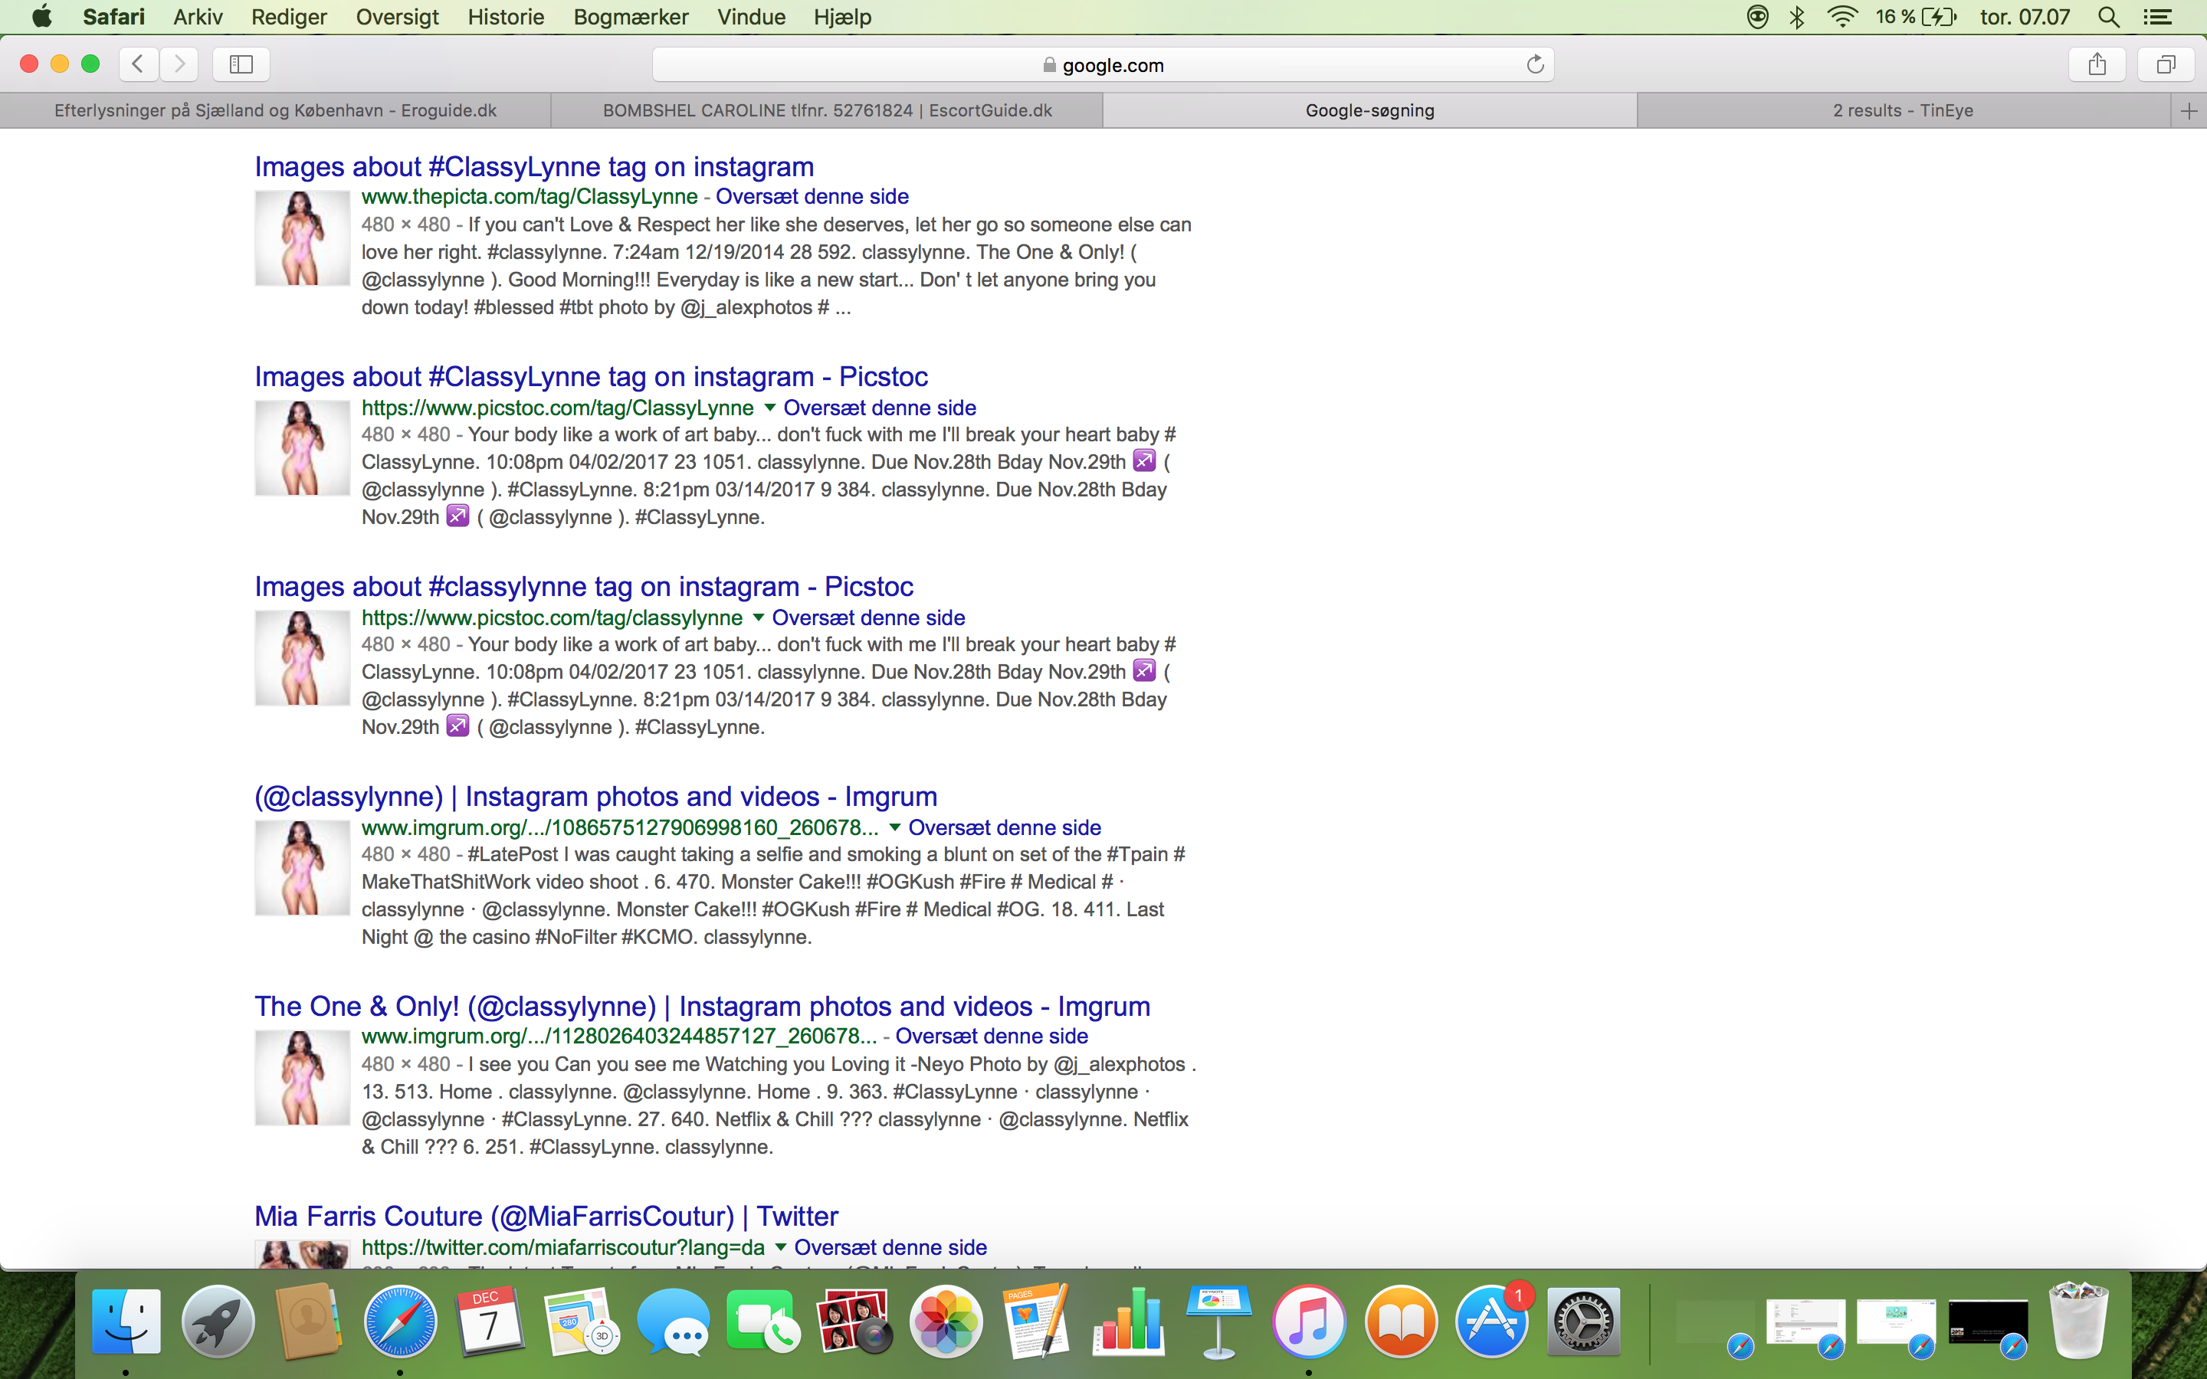Viewport: 2207px width, 1379px height.
Task: Open 'Images about #classylynne tag' lowercase Picstoc result
Action: (584, 586)
